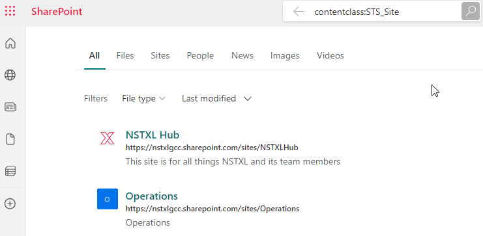Image resolution: width=483 pixels, height=236 pixels.
Task: Expand the File type filter dropdown
Action: pos(143,99)
